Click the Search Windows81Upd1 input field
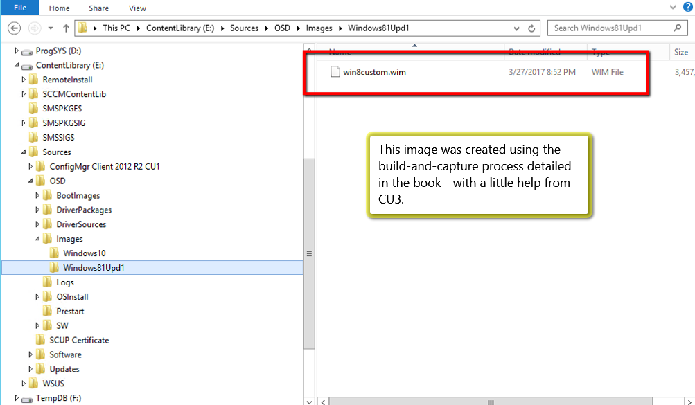Image resolution: width=695 pixels, height=405 pixels. click(610, 28)
